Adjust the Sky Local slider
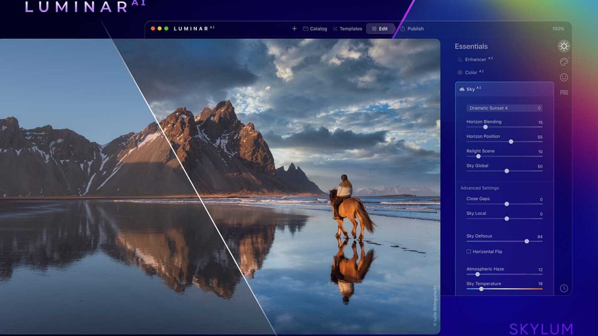598x336 pixels. tap(504, 219)
